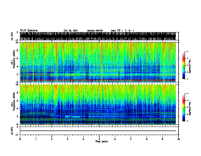
Task: Click time axis tick label "7"
Action: point(131,139)
